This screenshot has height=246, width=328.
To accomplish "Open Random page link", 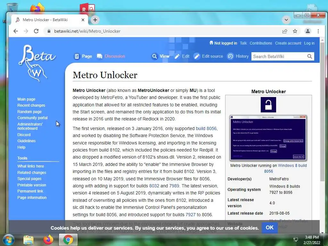I will click(29, 112).
